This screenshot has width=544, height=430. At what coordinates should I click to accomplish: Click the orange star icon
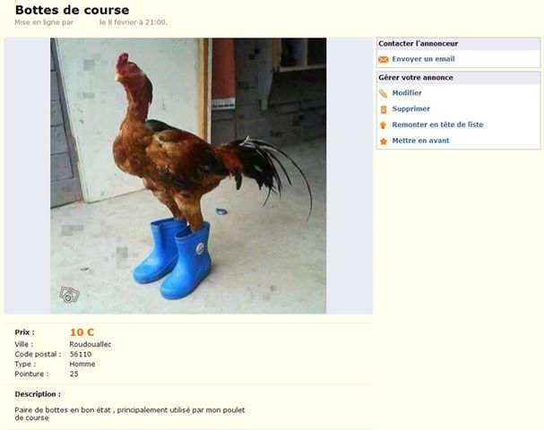384,142
